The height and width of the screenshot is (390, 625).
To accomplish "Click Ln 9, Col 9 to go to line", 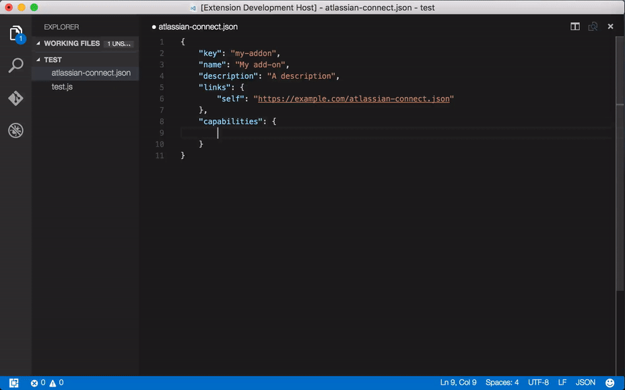I will pyautogui.click(x=458, y=383).
